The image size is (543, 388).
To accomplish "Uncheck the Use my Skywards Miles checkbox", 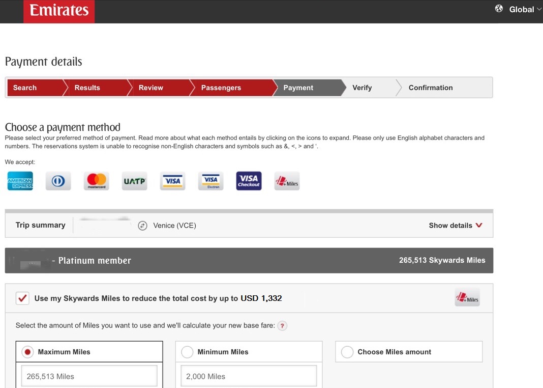I will [x=22, y=298].
